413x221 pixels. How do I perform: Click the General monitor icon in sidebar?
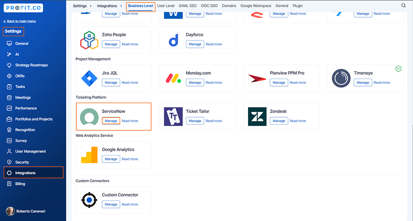(9, 43)
